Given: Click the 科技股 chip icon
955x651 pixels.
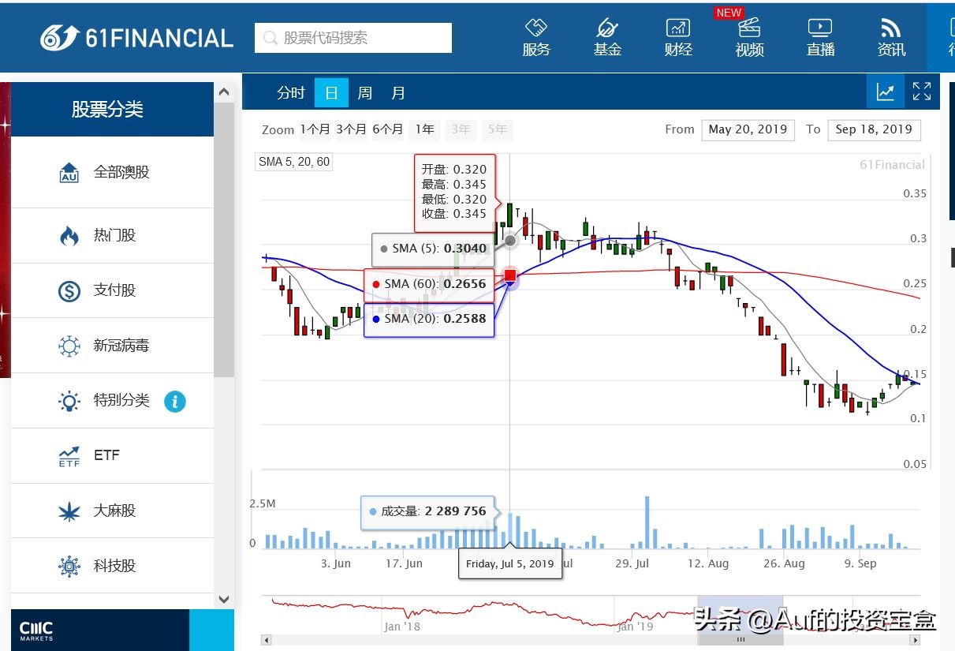Looking at the screenshot, I should click(69, 566).
